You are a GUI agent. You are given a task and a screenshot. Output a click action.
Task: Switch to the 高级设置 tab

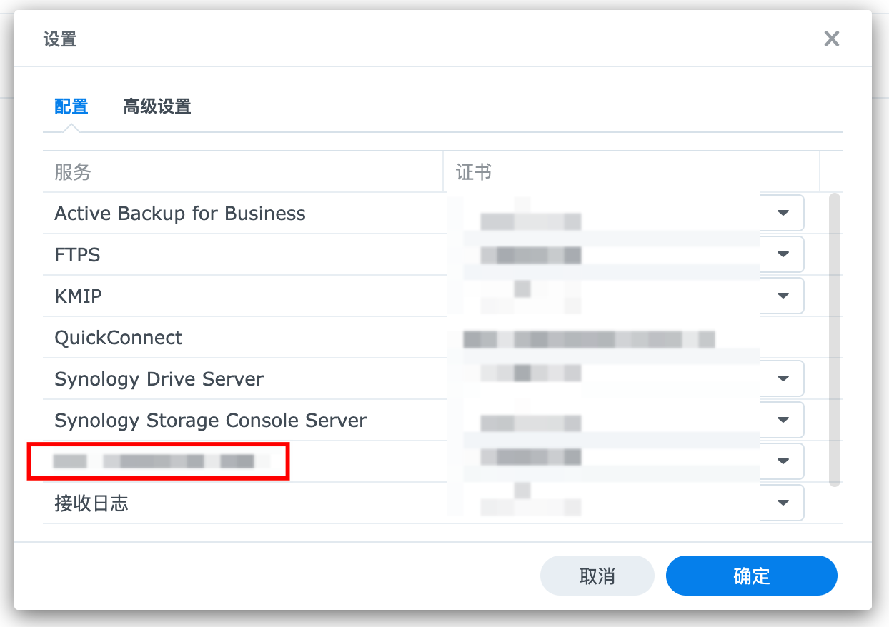pyautogui.click(x=157, y=107)
